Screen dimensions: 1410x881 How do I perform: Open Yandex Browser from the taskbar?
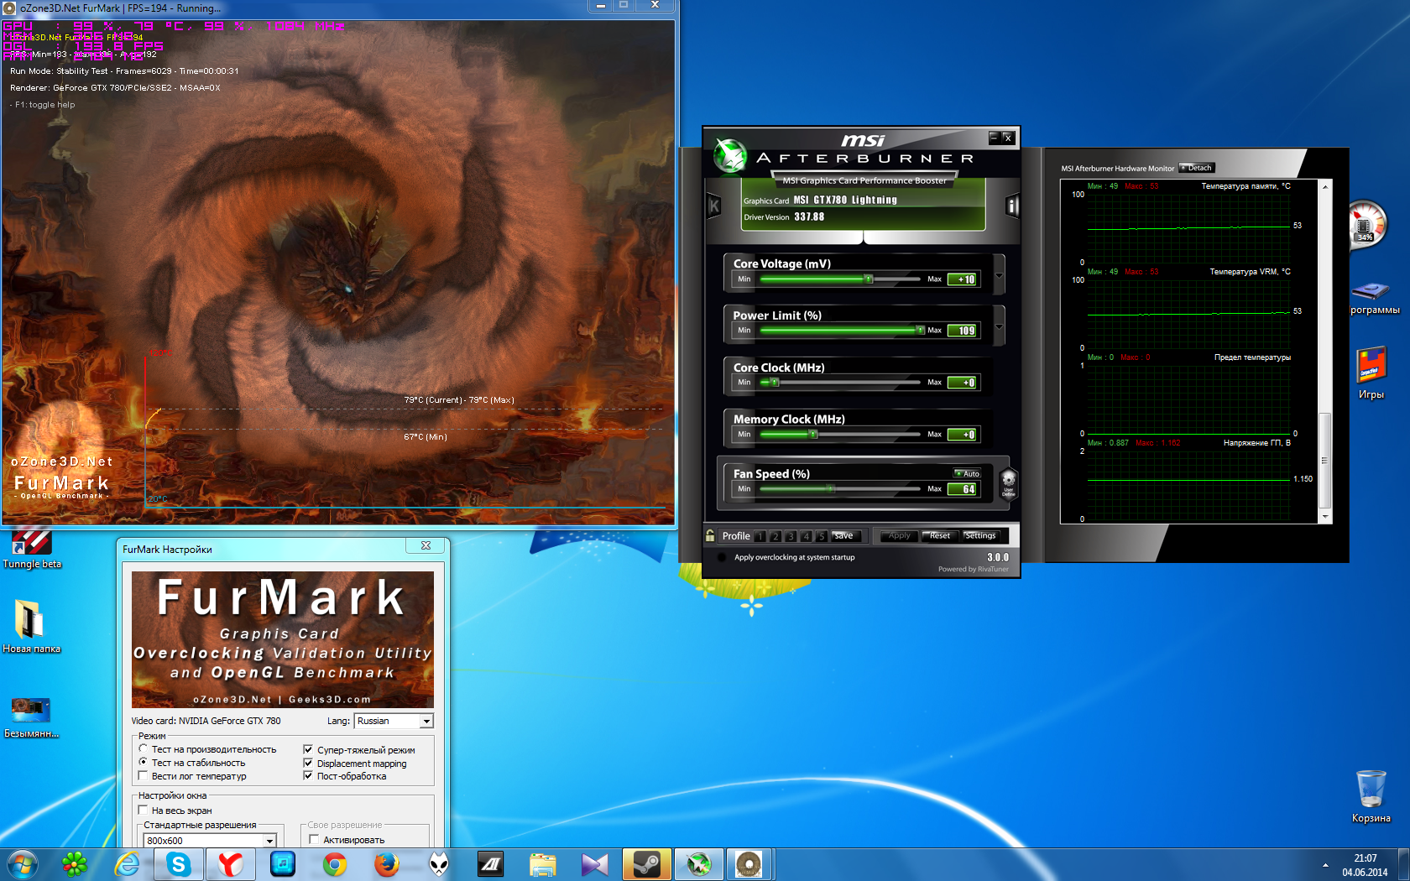pyautogui.click(x=231, y=864)
